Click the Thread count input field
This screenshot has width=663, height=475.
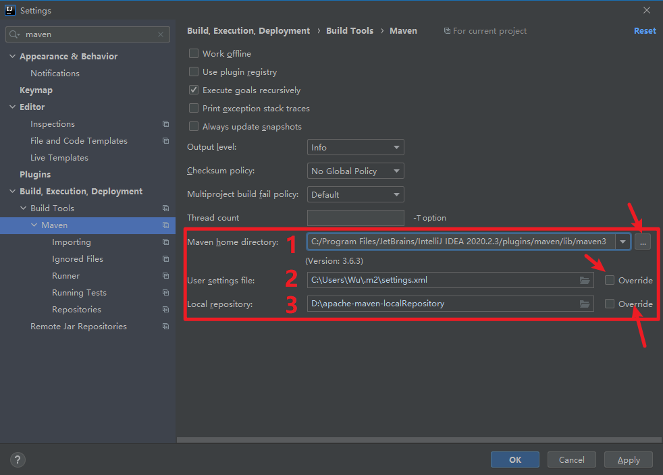(x=356, y=218)
